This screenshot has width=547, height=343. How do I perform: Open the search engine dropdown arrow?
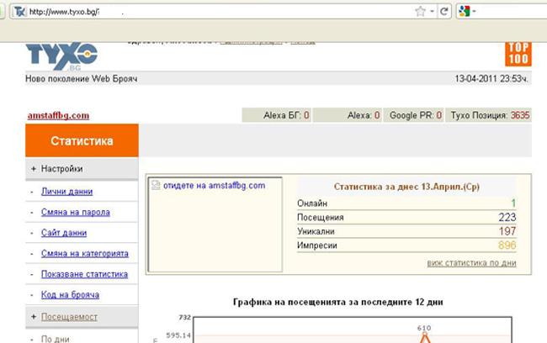click(474, 12)
